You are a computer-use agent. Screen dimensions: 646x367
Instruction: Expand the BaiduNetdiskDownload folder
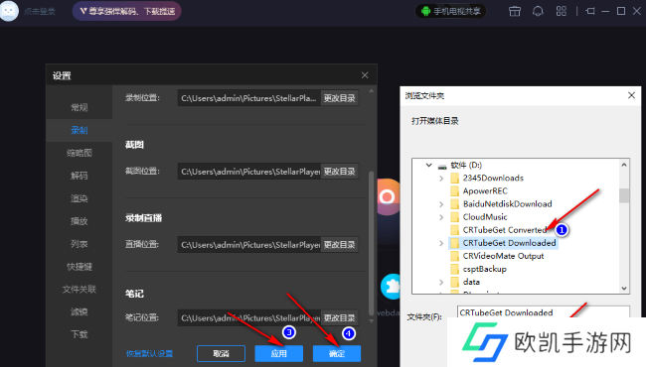pyautogui.click(x=441, y=204)
